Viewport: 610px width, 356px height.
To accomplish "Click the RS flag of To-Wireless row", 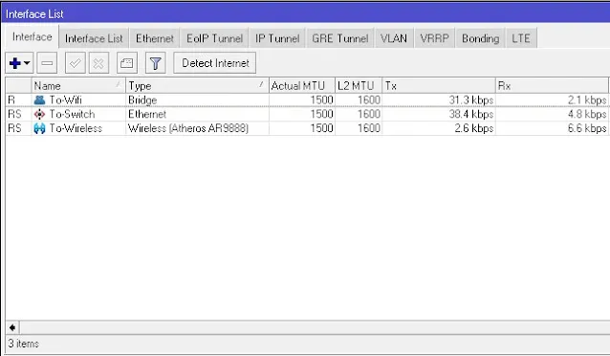I will (14, 128).
